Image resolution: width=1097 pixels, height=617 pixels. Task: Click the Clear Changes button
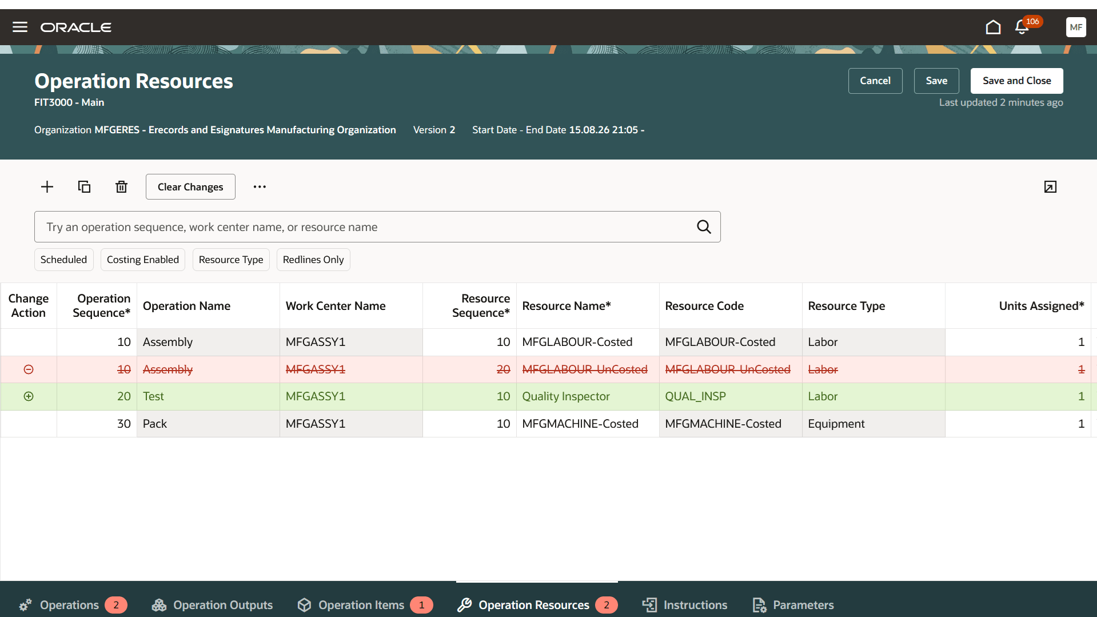tap(190, 187)
